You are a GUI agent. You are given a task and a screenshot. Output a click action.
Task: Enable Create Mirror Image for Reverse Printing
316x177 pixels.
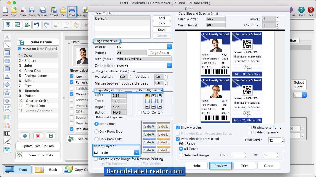pyautogui.click(x=96, y=159)
